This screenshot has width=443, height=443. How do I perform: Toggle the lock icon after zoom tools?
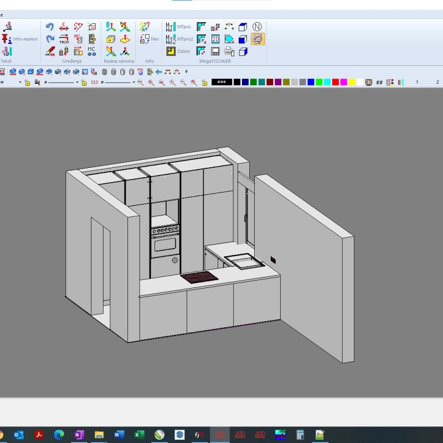(x=204, y=83)
